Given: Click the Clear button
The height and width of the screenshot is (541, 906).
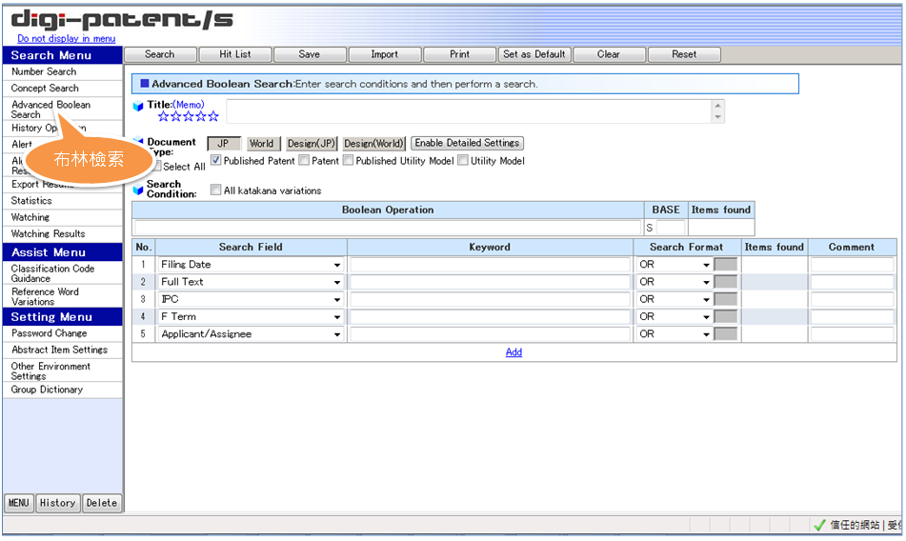Looking at the screenshot, I should [609, 54].
